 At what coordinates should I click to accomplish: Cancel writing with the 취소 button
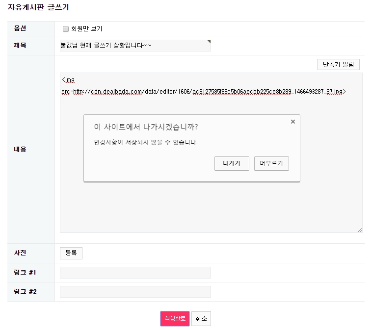point(201,318)
